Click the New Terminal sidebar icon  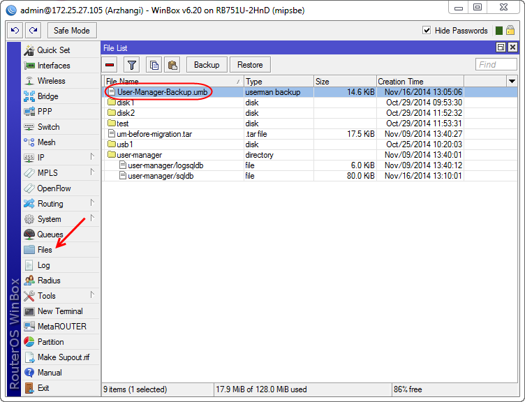(29, 311)
